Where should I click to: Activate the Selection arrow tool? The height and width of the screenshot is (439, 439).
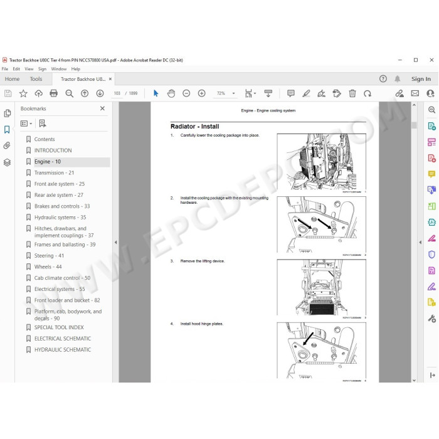[x=156, y=93]
